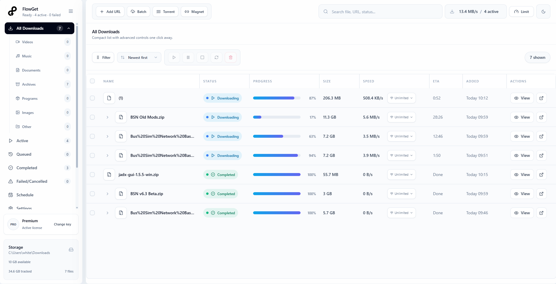
Task: Open the Archives category
Action: [43, 84]
